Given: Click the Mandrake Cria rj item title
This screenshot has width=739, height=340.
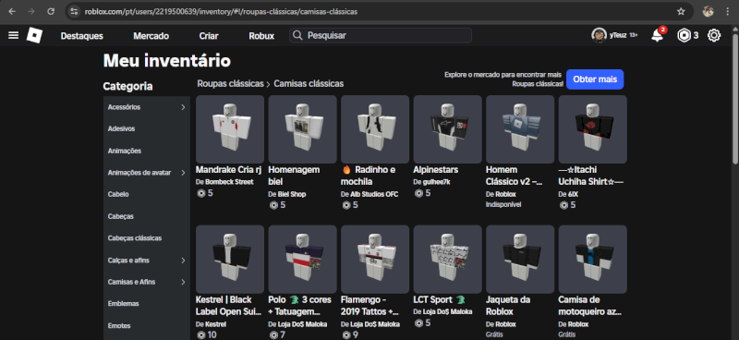Looking at the screenshot, I should (x=228, y=169).
